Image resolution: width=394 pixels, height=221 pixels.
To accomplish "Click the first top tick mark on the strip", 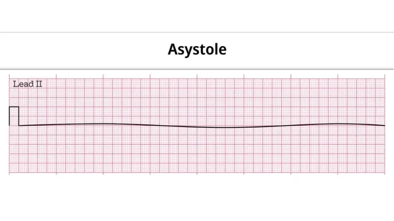I will pyautogui.click(x=9, y=76).
